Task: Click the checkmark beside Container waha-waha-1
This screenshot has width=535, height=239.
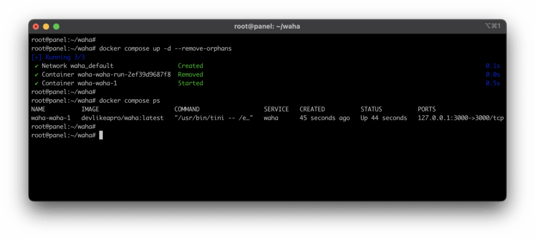Action: click(37, 83)
